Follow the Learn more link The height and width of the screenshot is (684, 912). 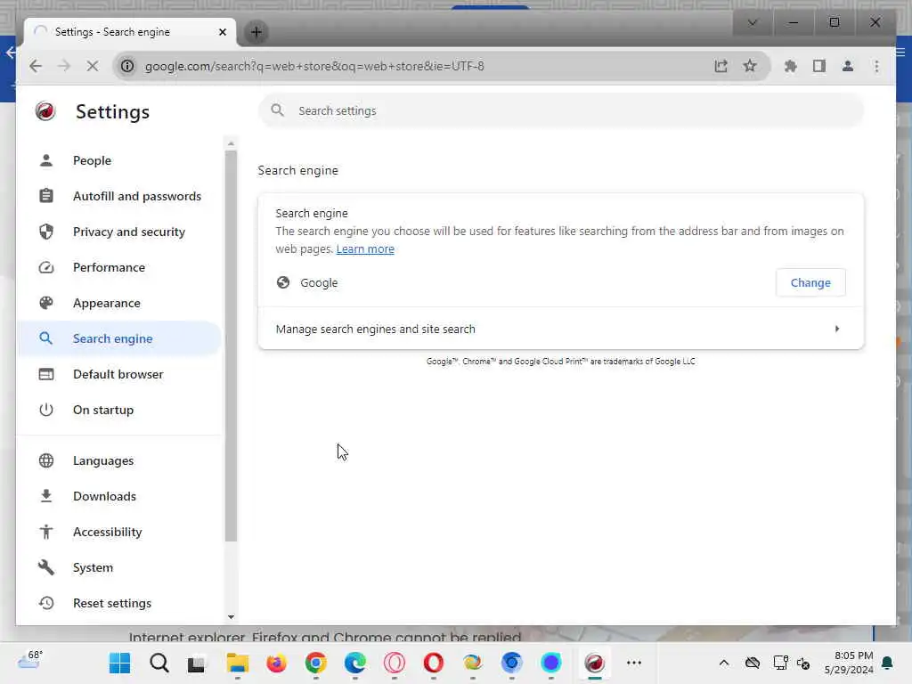[x=365, y=249]
